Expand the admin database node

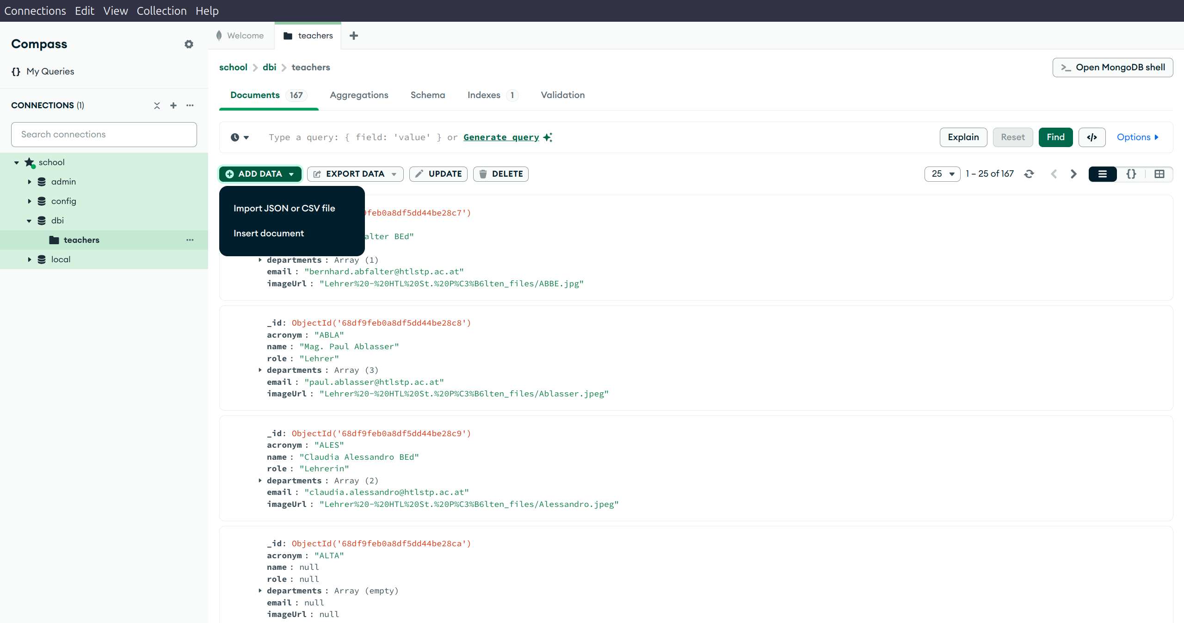point(30,182)
